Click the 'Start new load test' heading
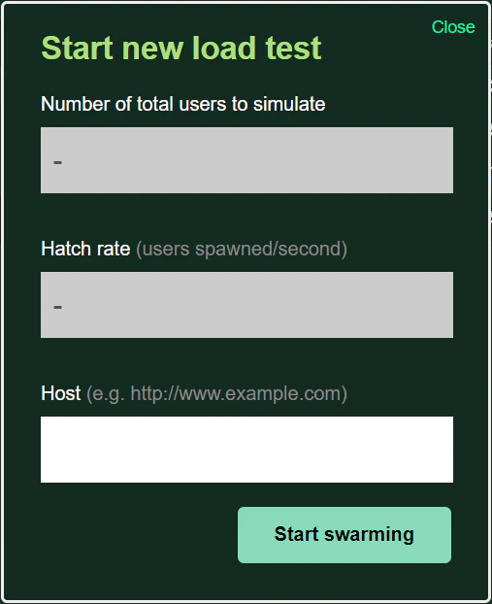 pyautogui.click(x=180, y=48)
